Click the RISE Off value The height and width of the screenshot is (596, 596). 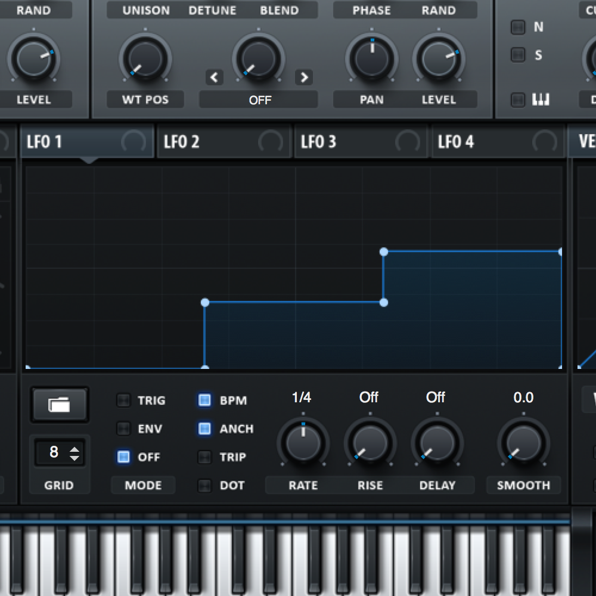pos(369,397)
